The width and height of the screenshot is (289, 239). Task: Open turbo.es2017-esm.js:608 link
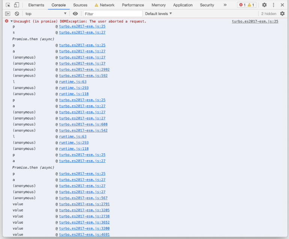[x=83, y=124]
